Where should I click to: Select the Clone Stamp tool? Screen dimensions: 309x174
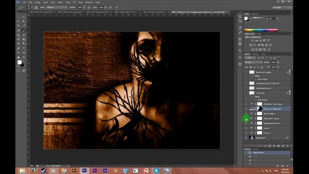[18, 35]
